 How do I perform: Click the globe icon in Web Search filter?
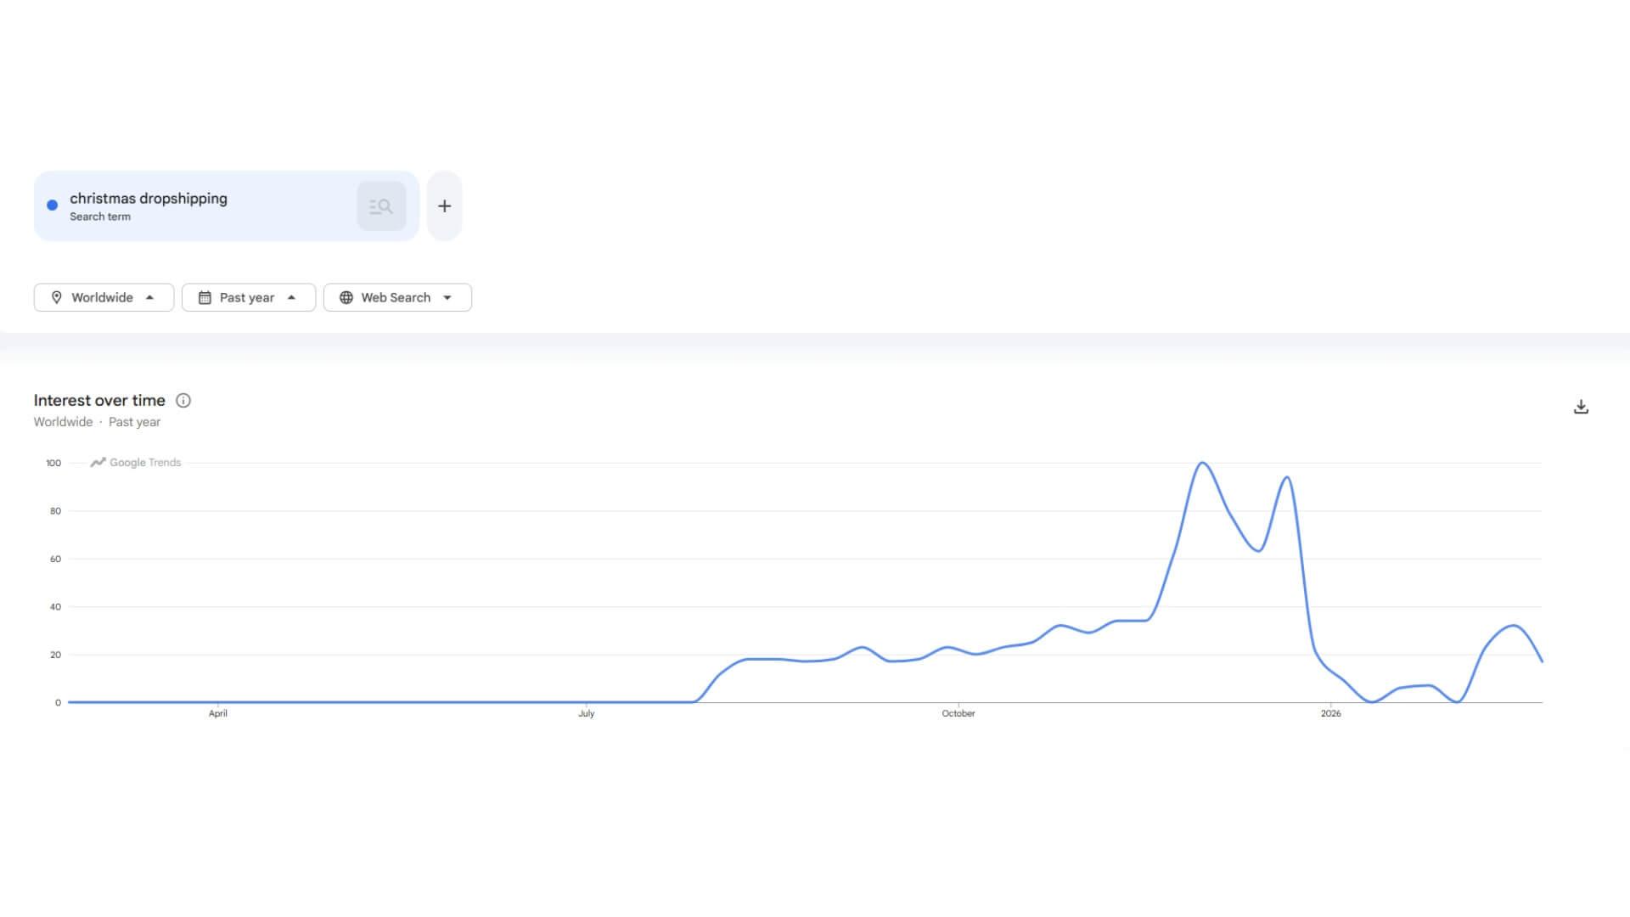pyautogui.click(x=346, y=298)
